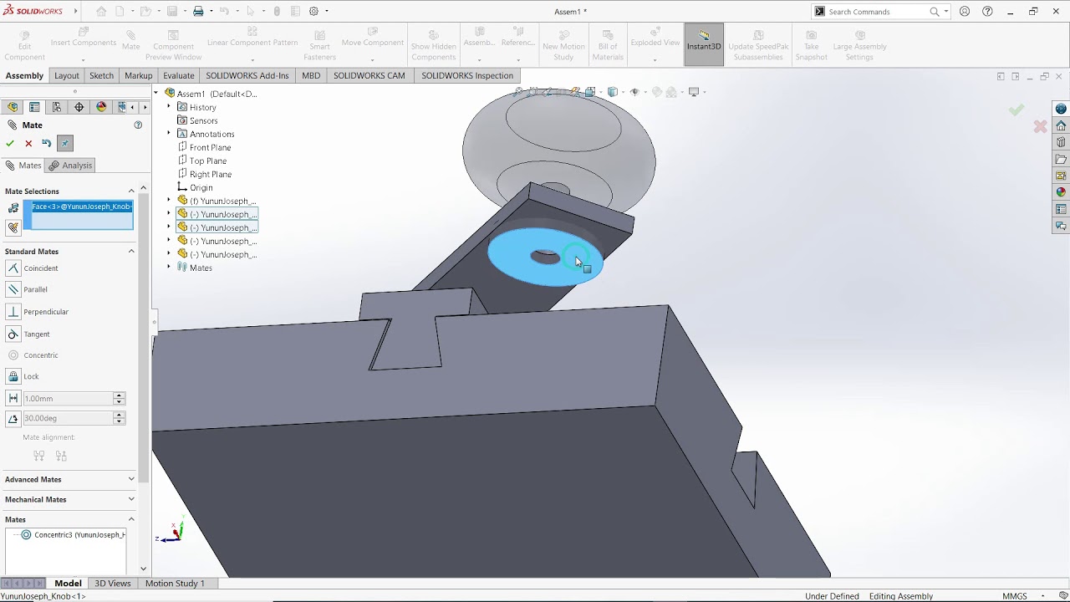This screenshot has width=1070, height=602.
Task: Open the Appearances task pane icon
Action: coord(1061,192)
